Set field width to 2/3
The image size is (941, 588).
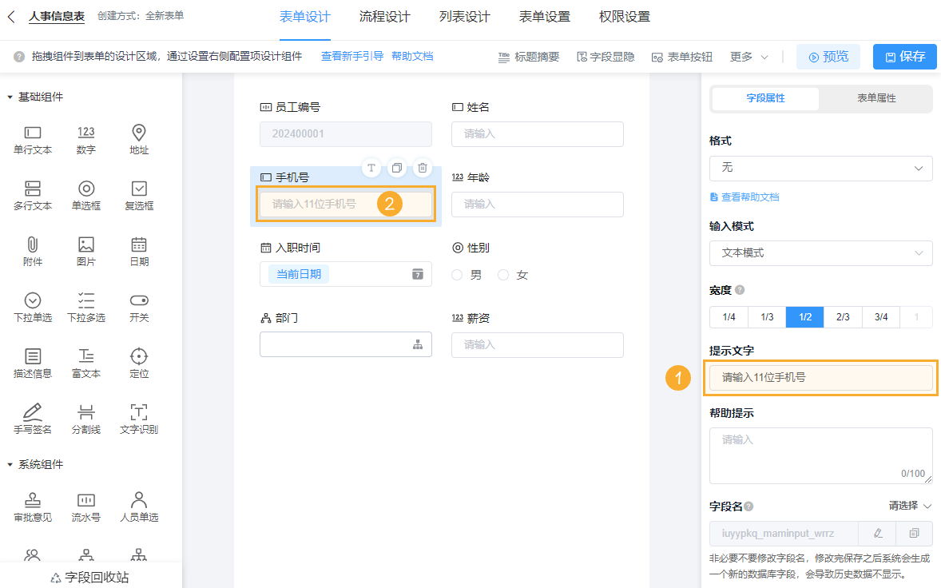pos(843,316)
